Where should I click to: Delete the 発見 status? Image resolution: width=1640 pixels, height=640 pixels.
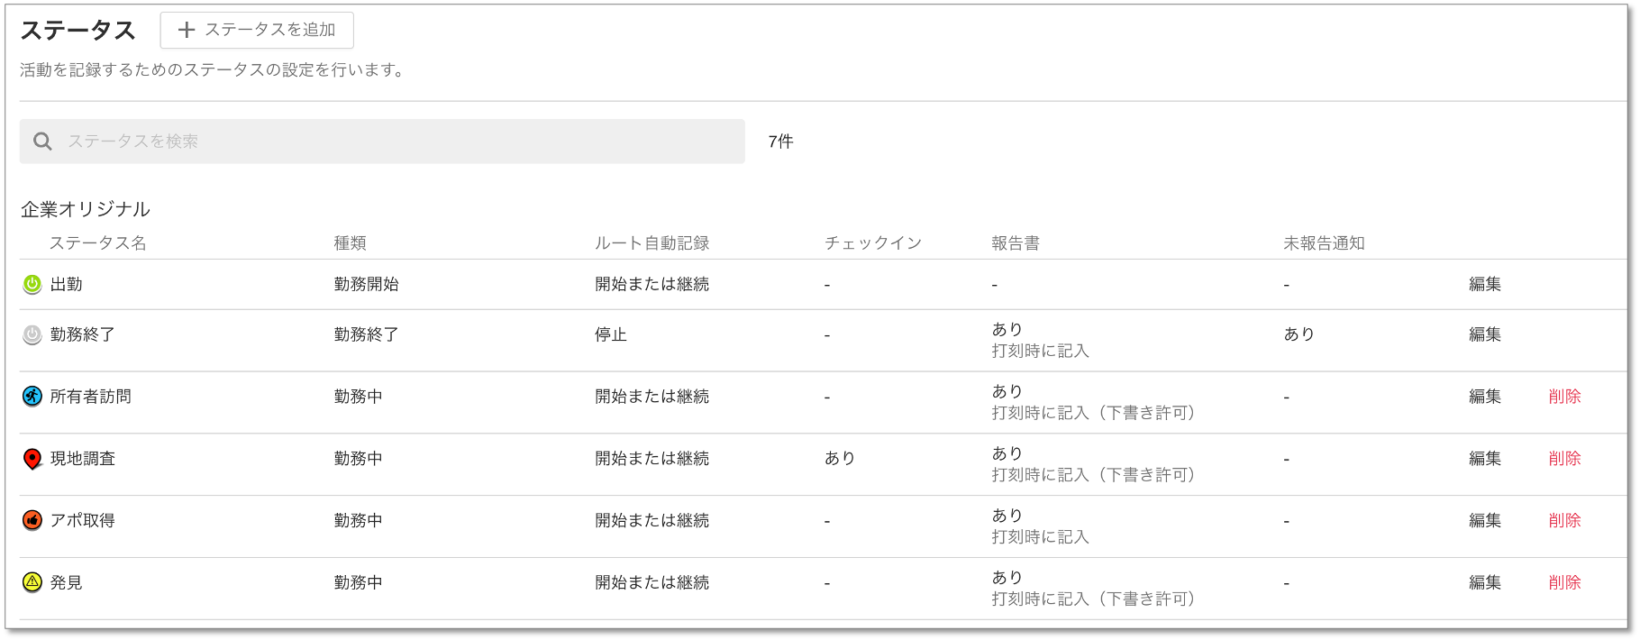[x=1564, y=582]
